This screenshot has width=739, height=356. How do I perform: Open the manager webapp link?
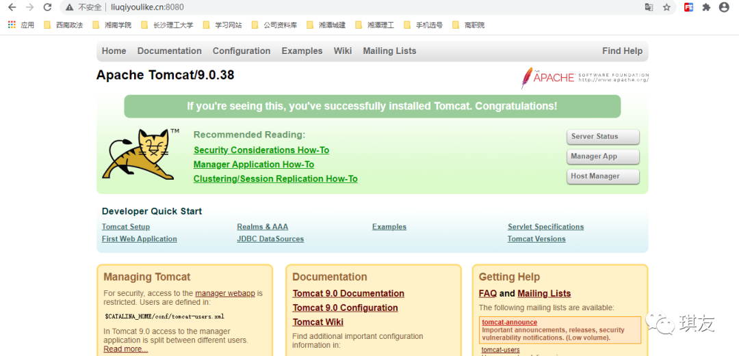click(x=225, y=293)
